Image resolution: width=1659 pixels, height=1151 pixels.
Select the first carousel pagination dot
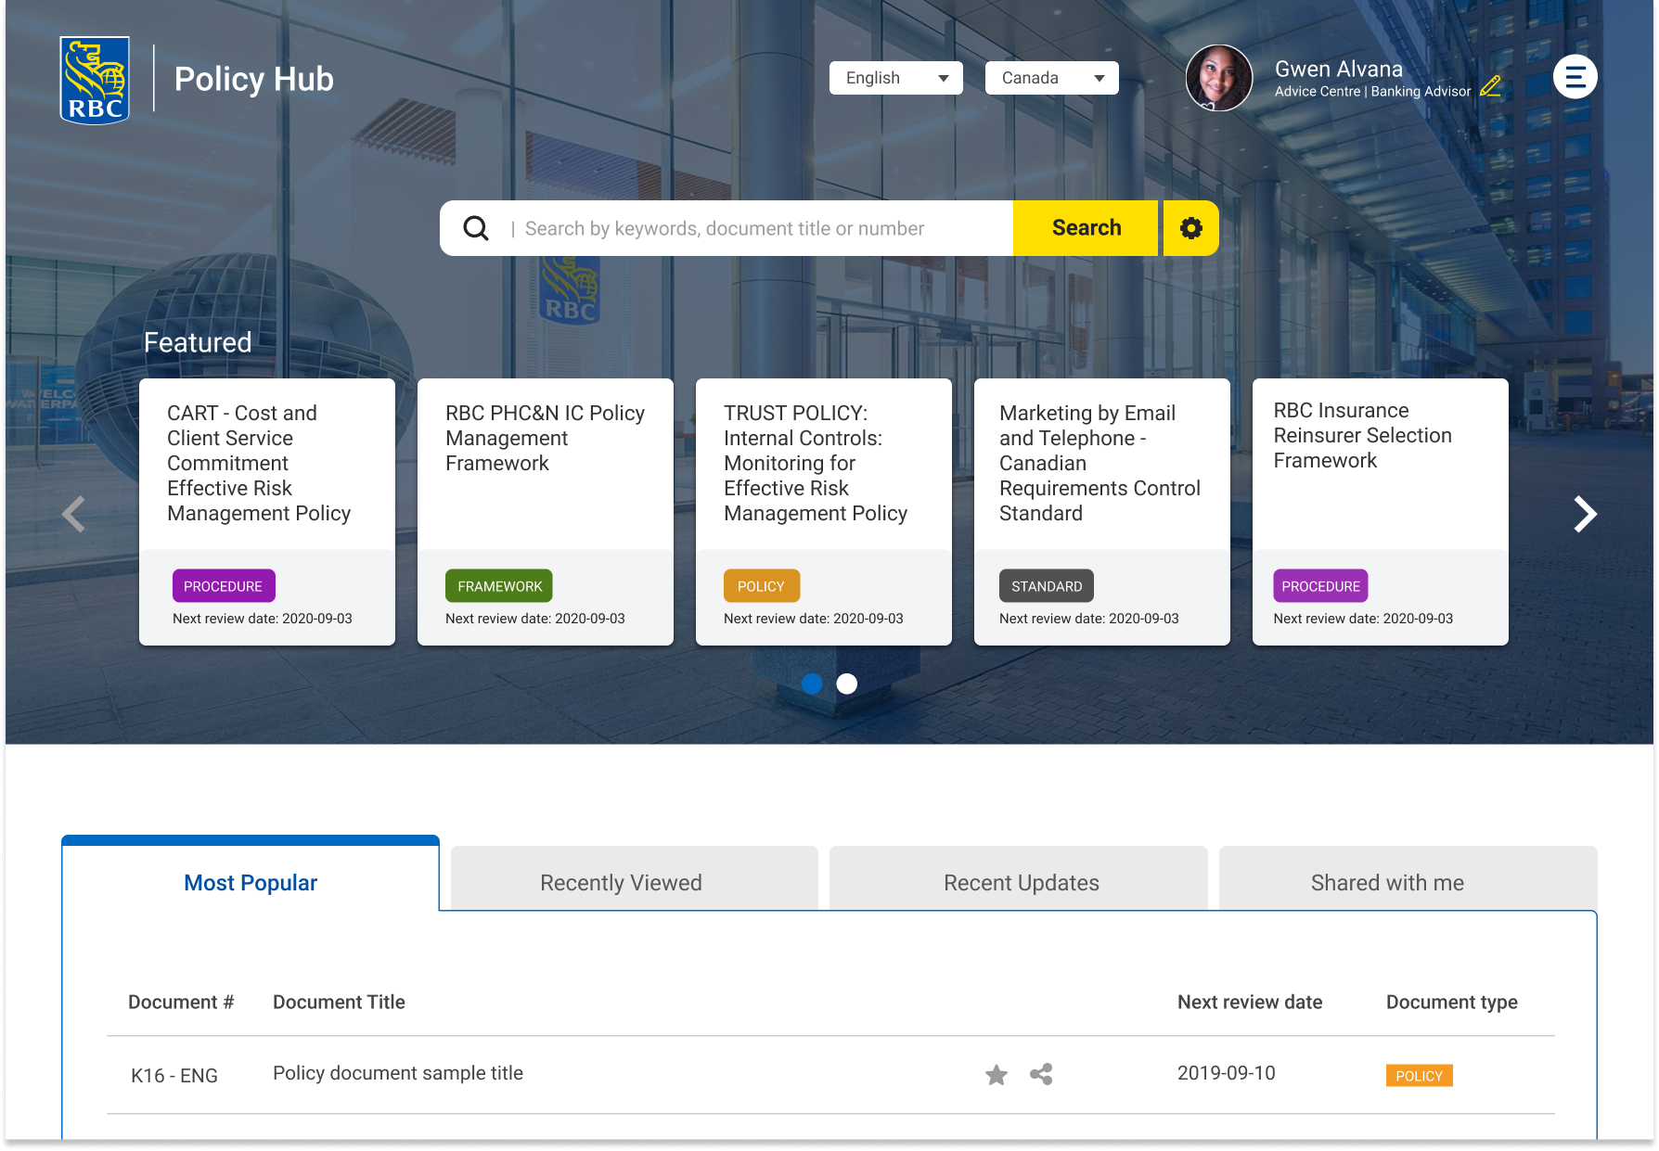coord(814,684)
